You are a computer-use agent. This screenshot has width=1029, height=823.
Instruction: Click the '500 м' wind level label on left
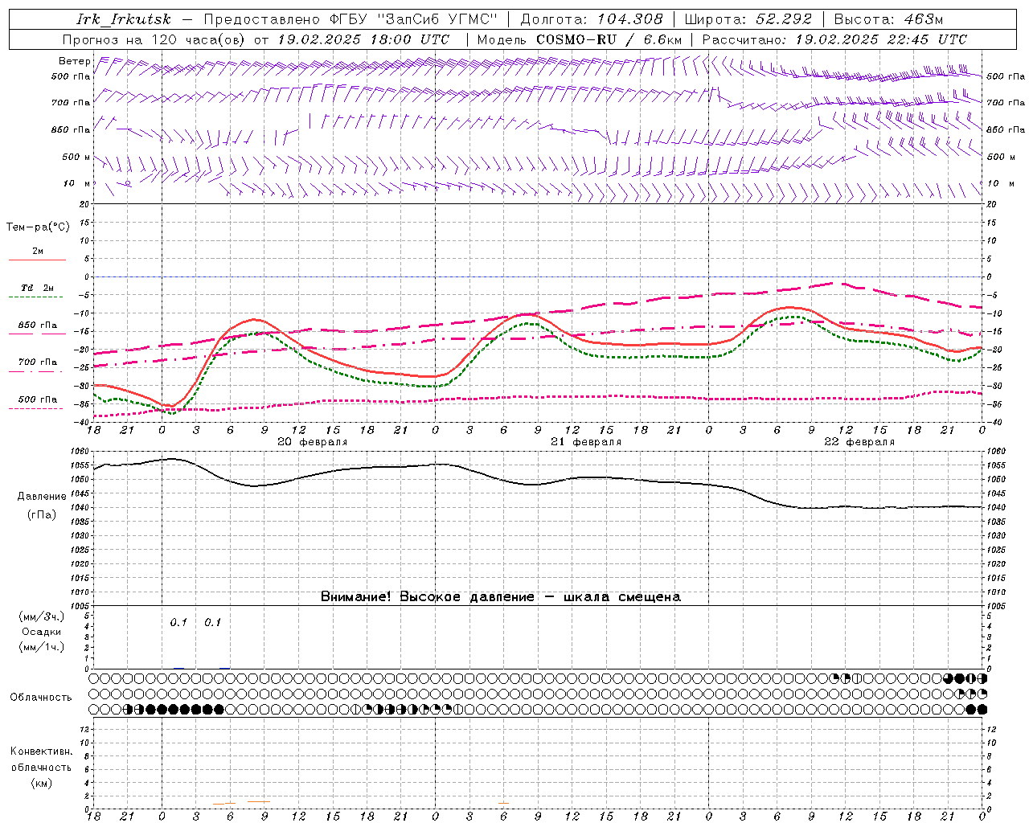tap(76, 157)
